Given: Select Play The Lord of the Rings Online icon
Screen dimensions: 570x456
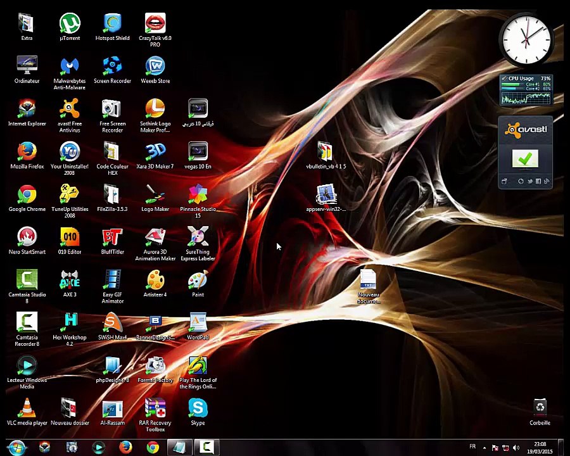Looking at the screenshot, I should click(198, 372).
